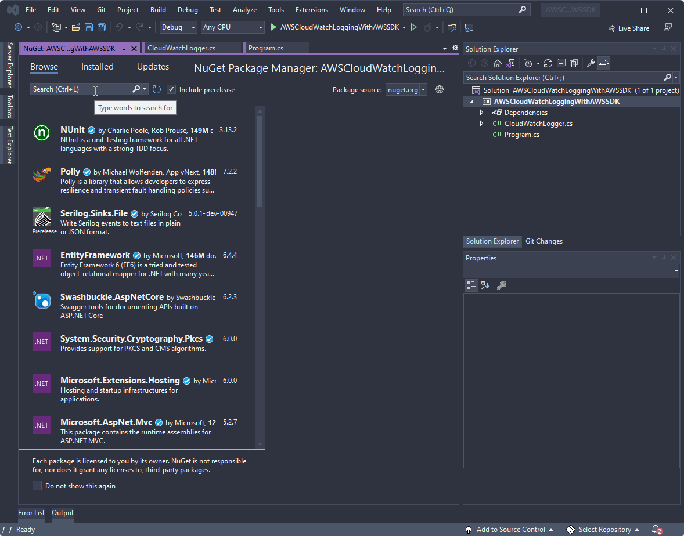Viewport: 684px width, 536px height.
Task: Open the Extensions menu
Action: click(311, 9)
